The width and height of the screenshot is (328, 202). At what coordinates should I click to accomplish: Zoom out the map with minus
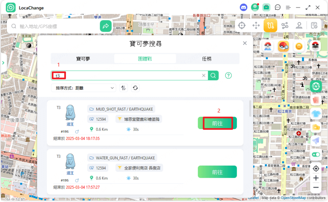tap(316, 187)
